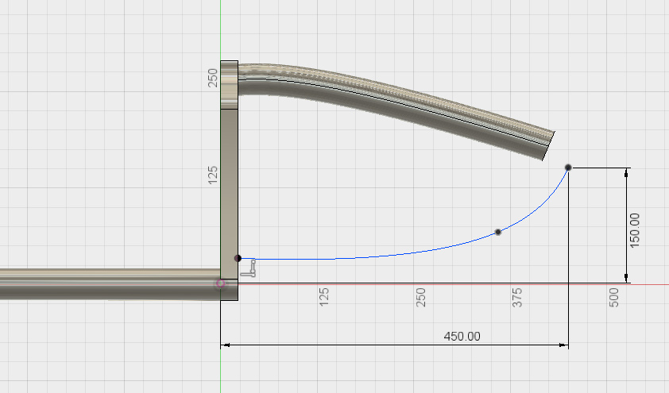Select the middle spline fit point

pos(498,232)
